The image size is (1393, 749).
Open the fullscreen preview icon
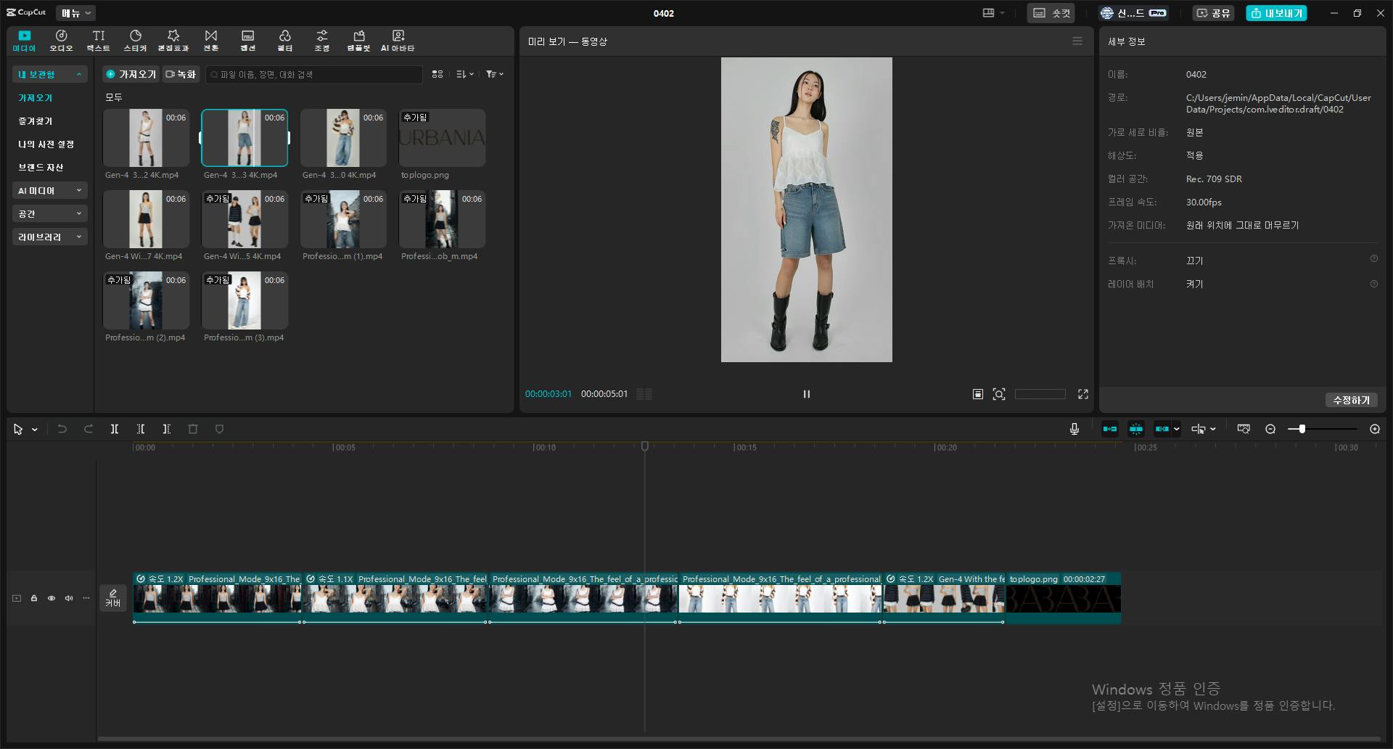pyautogui.click(x=1082, y=394)
